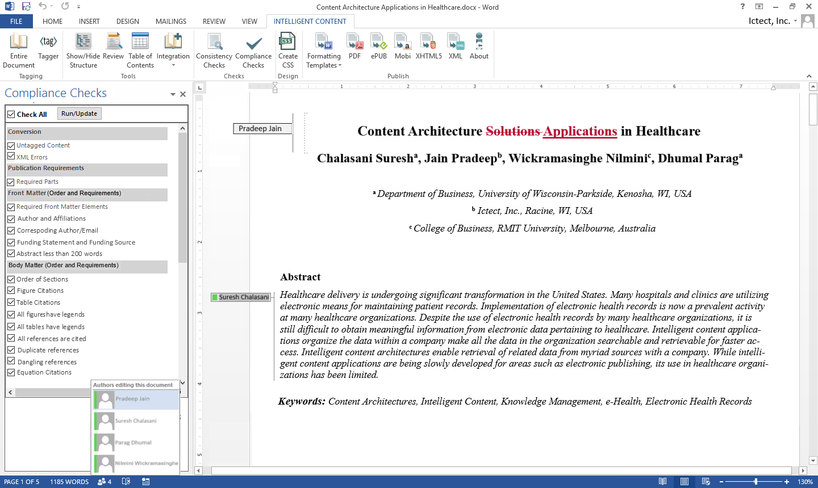Open Compliance Checks from ribbon

click(x=253, y=51)
